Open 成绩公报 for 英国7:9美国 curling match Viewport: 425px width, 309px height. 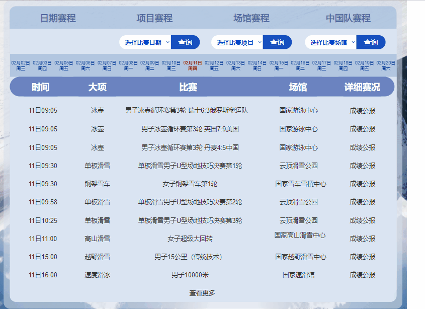363,129
